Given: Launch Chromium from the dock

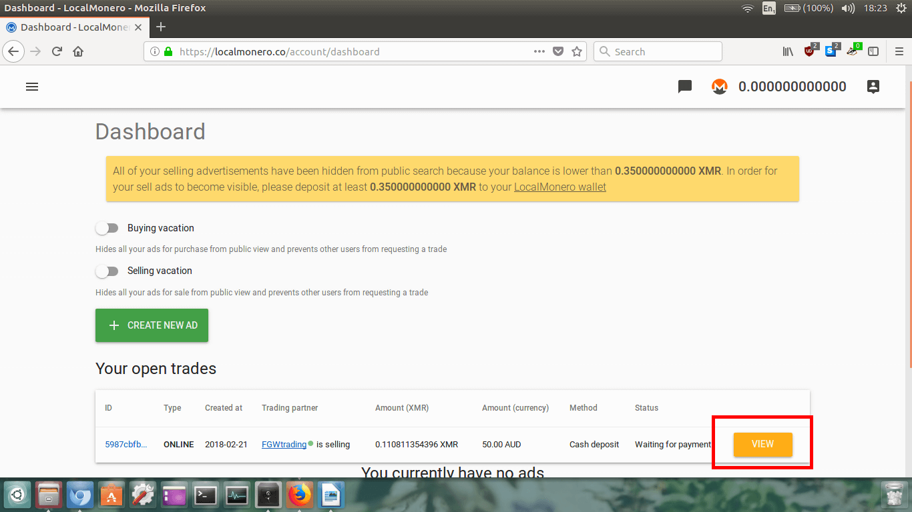Looking at the screenshot, I should coord(80,495).
